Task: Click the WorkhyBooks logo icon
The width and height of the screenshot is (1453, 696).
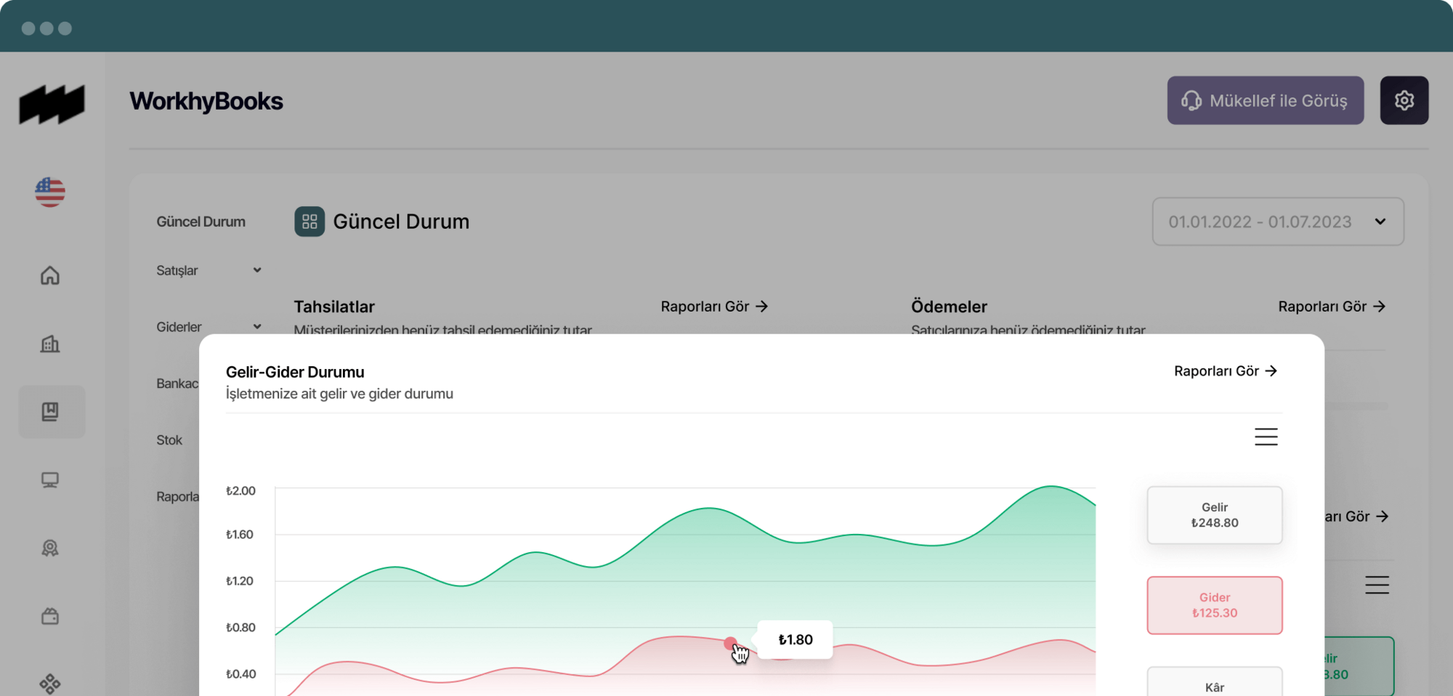Action: point(52,105)
